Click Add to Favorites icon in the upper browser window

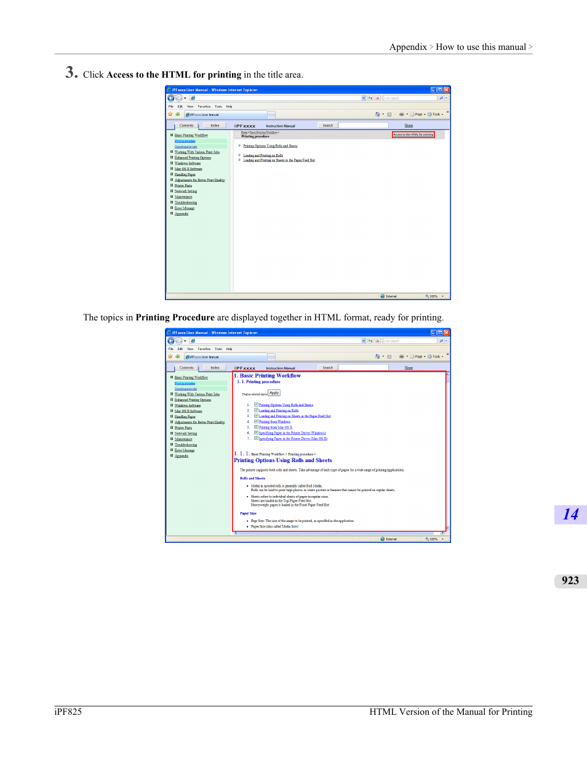177,114
